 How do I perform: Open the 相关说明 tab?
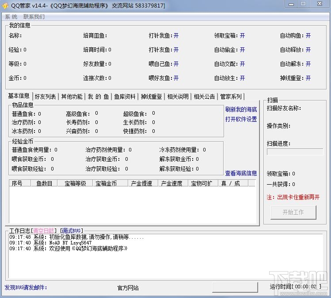coord(178,97)
